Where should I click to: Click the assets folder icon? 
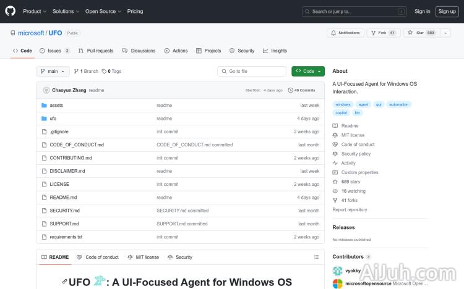pos(44,106)
